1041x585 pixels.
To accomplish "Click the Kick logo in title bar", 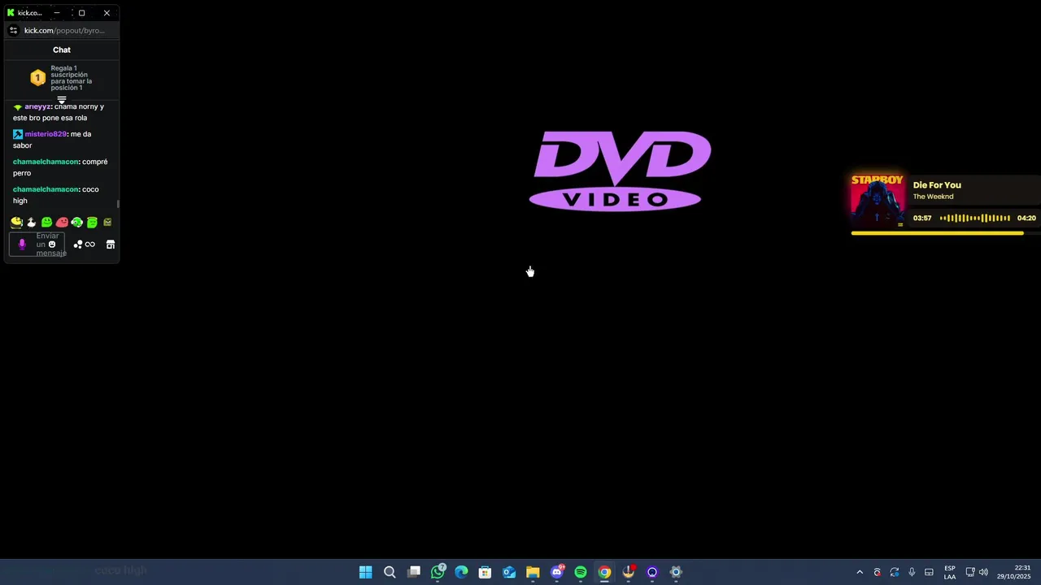I will point(11,13).
